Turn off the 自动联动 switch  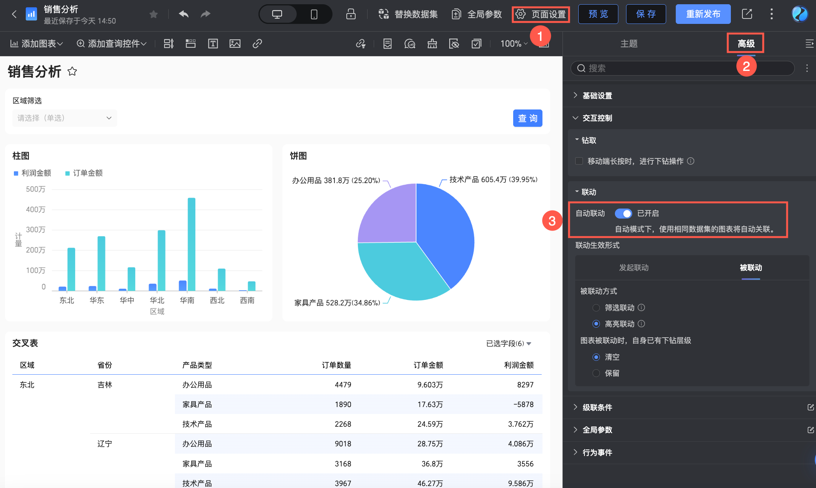click(x=623, y=214)
